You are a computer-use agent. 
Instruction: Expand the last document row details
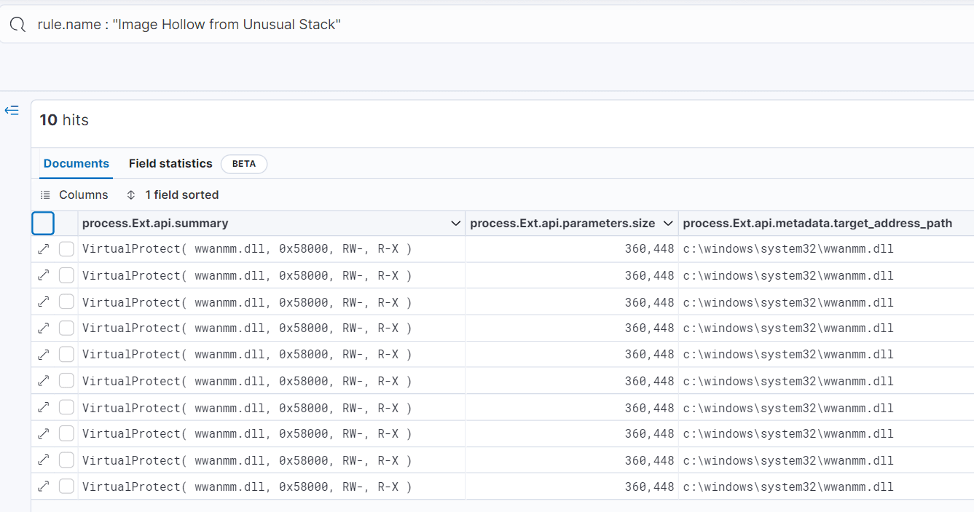tap(44, 487)
